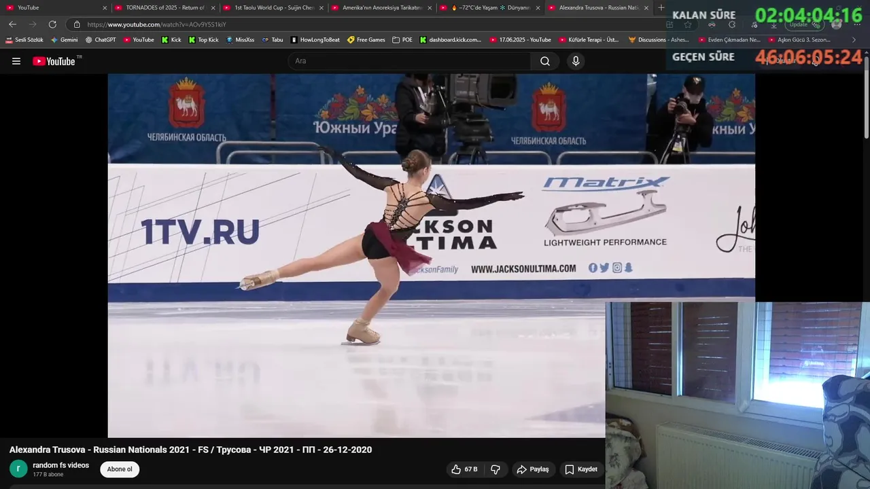Select the youtube.com address bar URL
This screenshot has height=489, width=870.
pos(156,24)
